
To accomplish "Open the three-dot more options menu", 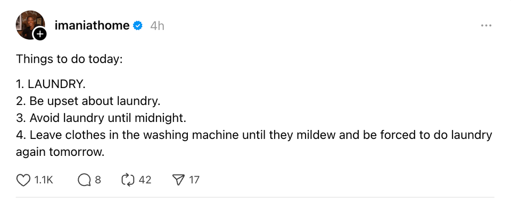I will (x=486, y=25).
